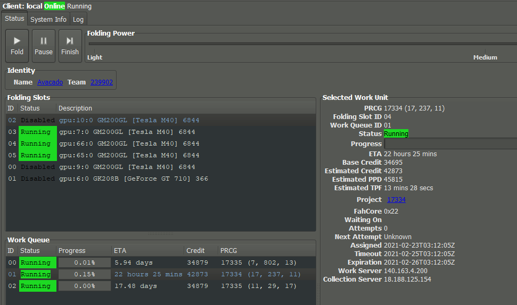Click Estimated PPD value 45815

pyautogui.click(x=393, y=179)
